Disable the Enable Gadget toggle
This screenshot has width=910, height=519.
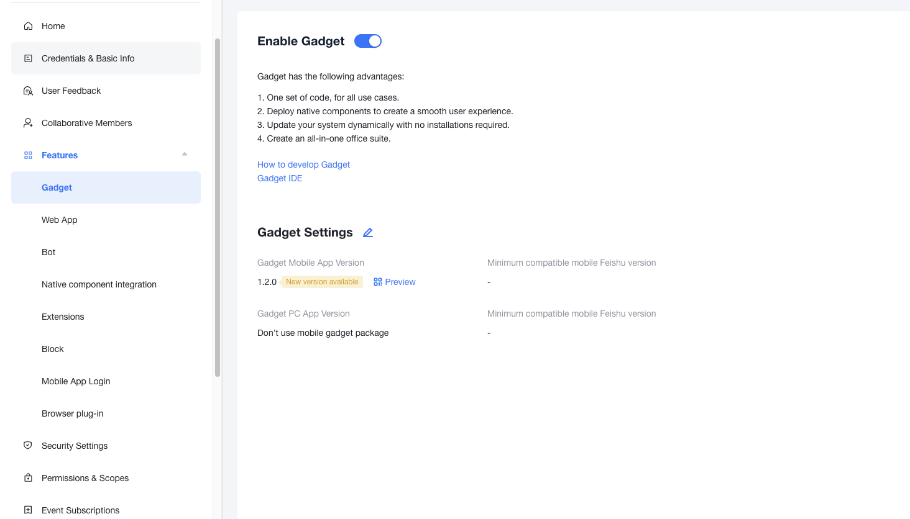(x=368, y=41)
